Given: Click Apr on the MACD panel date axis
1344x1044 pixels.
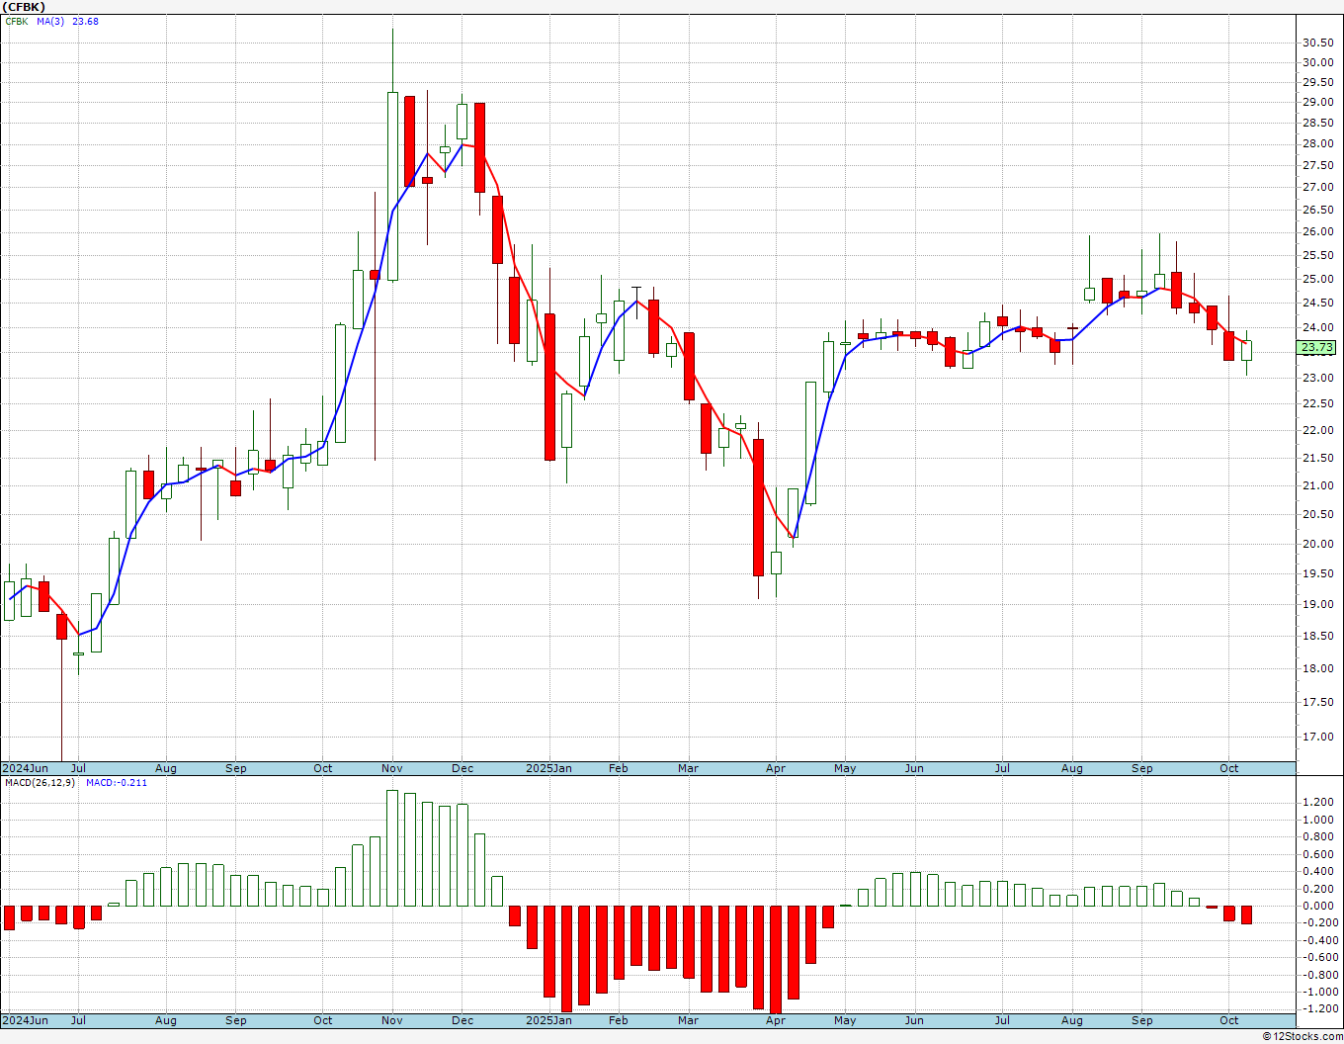Looking at the screenshot, I should tap(776, 1020).
